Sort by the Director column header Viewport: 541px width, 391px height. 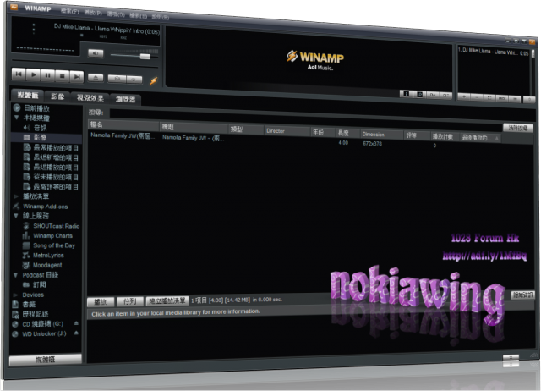(x=287, y=131)
